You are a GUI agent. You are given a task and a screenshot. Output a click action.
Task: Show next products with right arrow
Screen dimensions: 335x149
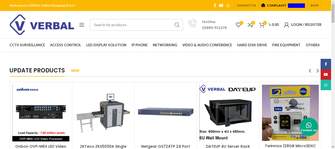point(317,71)
